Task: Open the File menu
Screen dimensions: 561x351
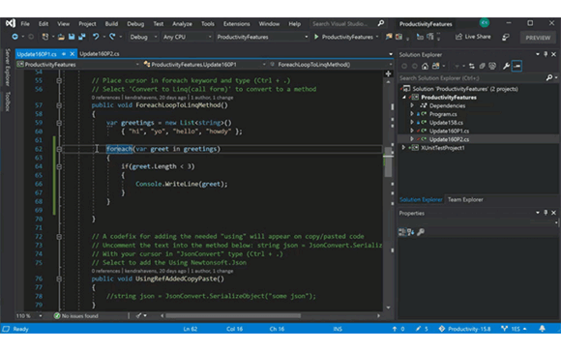Action: tap(25, 23)
